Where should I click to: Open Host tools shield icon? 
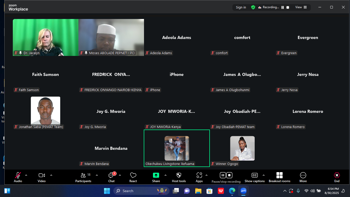pos(179,177)
